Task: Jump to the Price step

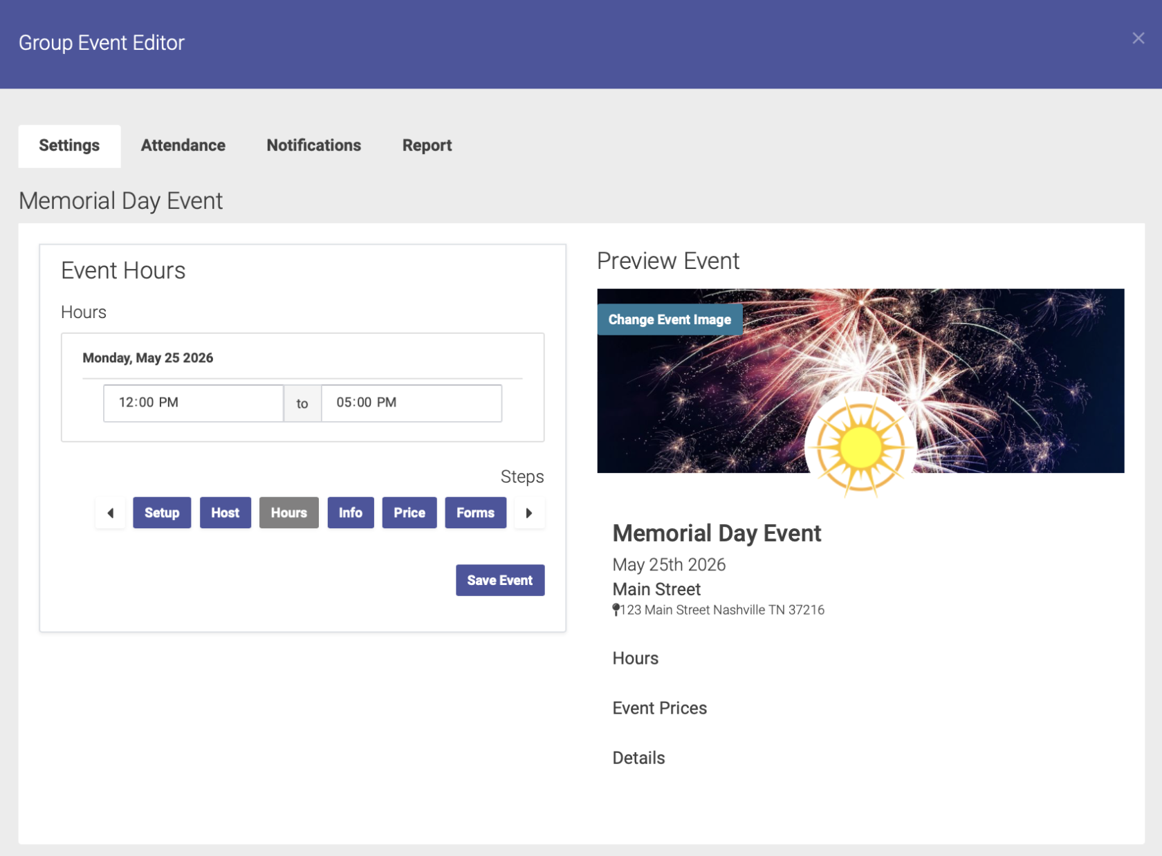Action: [x=409, y=513]
